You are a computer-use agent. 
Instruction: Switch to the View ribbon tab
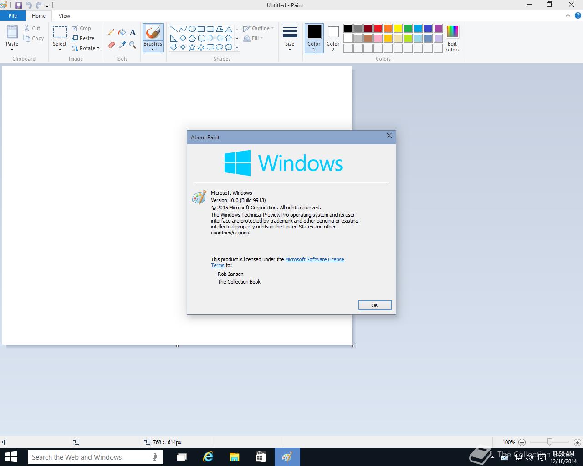coord(64,16)
